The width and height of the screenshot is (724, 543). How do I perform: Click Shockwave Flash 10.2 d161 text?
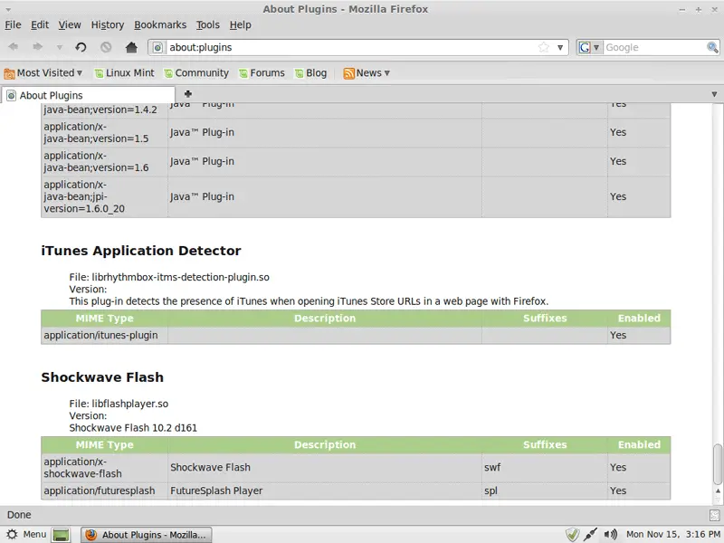(133, 427)
